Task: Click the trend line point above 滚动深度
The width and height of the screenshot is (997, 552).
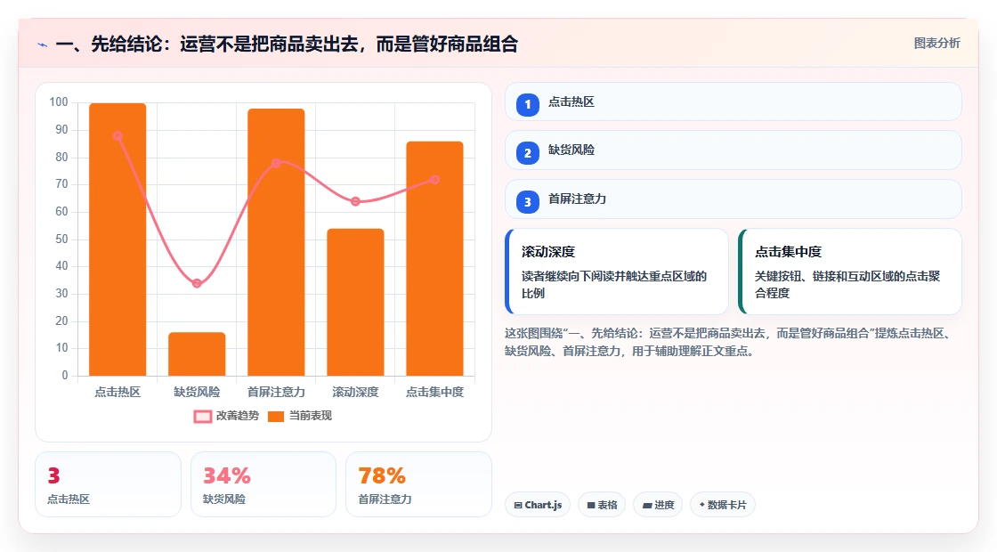Action: (355, 201)
